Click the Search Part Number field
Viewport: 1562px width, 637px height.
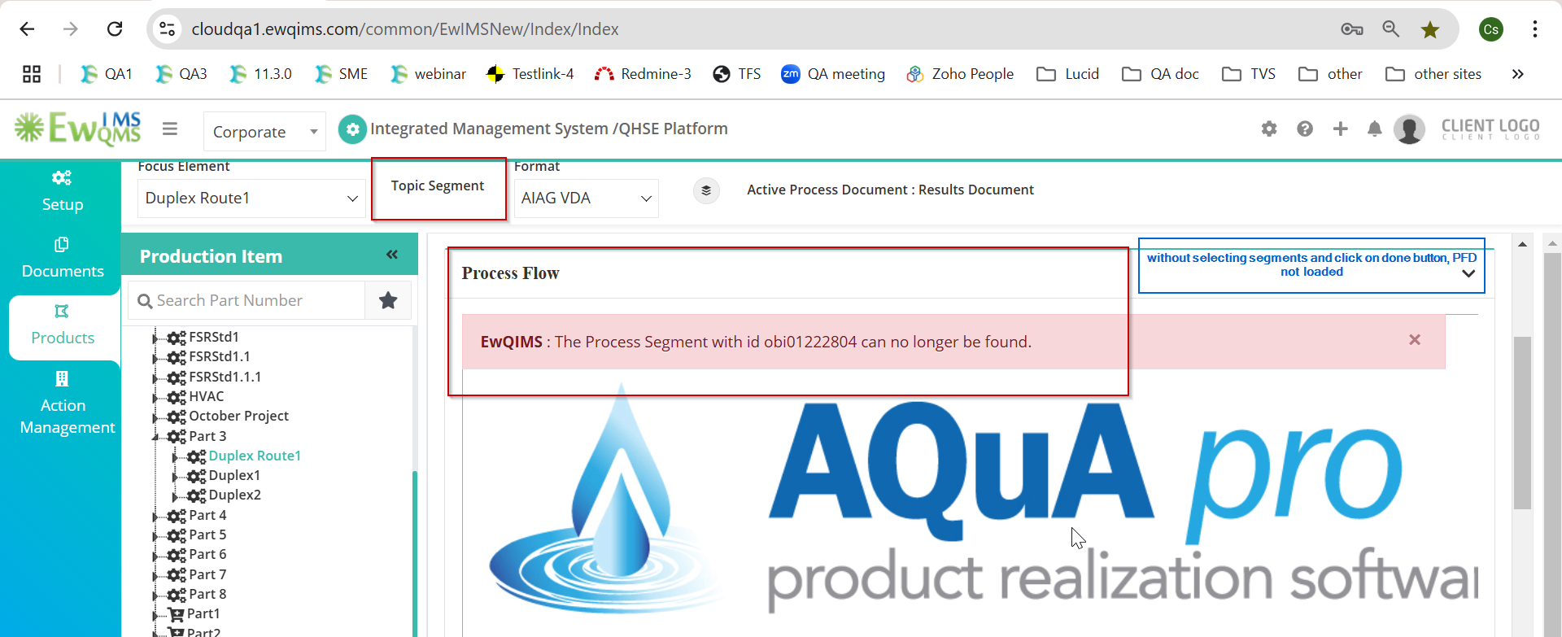tap(247, 300)
